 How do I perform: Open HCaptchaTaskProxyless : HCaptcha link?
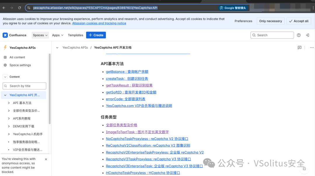pos(143,173)
